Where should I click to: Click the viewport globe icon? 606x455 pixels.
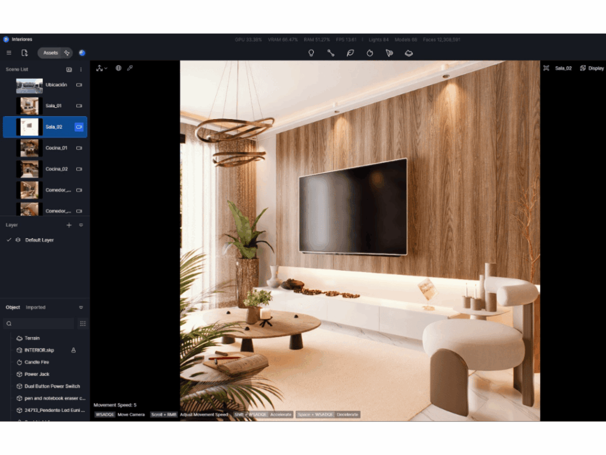click(x=118, y=68)
